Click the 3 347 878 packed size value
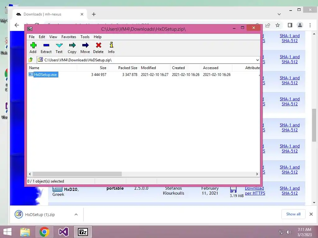 (x=130, y=75)
